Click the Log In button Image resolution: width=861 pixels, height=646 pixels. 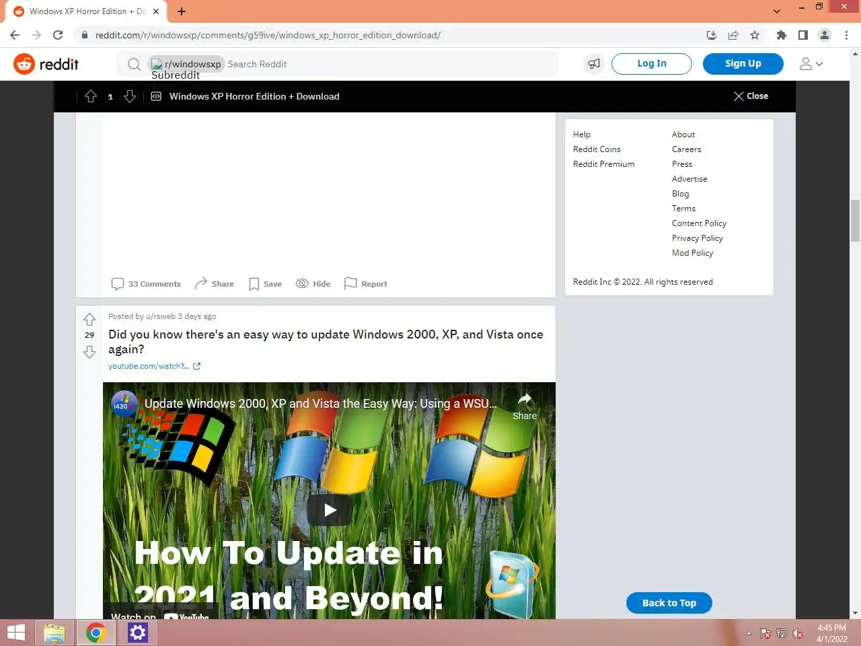point(651,63)
